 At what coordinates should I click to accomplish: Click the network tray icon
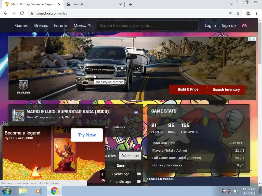(230, 191)
